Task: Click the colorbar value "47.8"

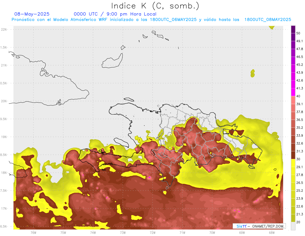Action: point(299,49)
